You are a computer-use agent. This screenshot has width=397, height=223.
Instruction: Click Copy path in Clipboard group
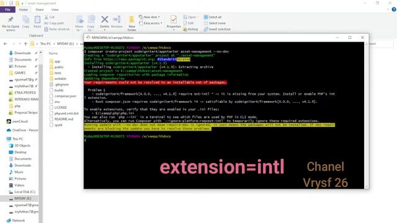[54, 23]
